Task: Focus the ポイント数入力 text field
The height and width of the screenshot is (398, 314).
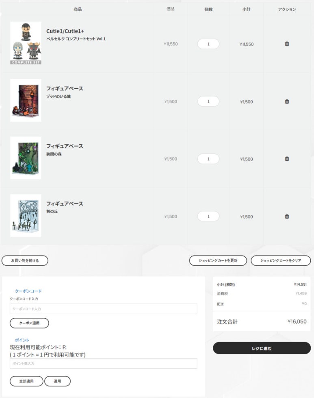Action: [104, 363]
